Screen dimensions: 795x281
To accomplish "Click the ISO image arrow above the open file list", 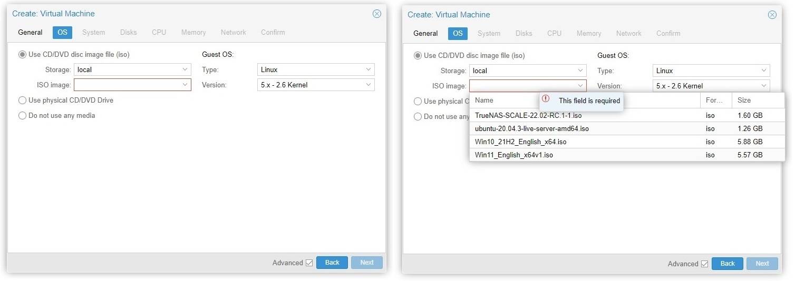I will [x=580, y=86].
